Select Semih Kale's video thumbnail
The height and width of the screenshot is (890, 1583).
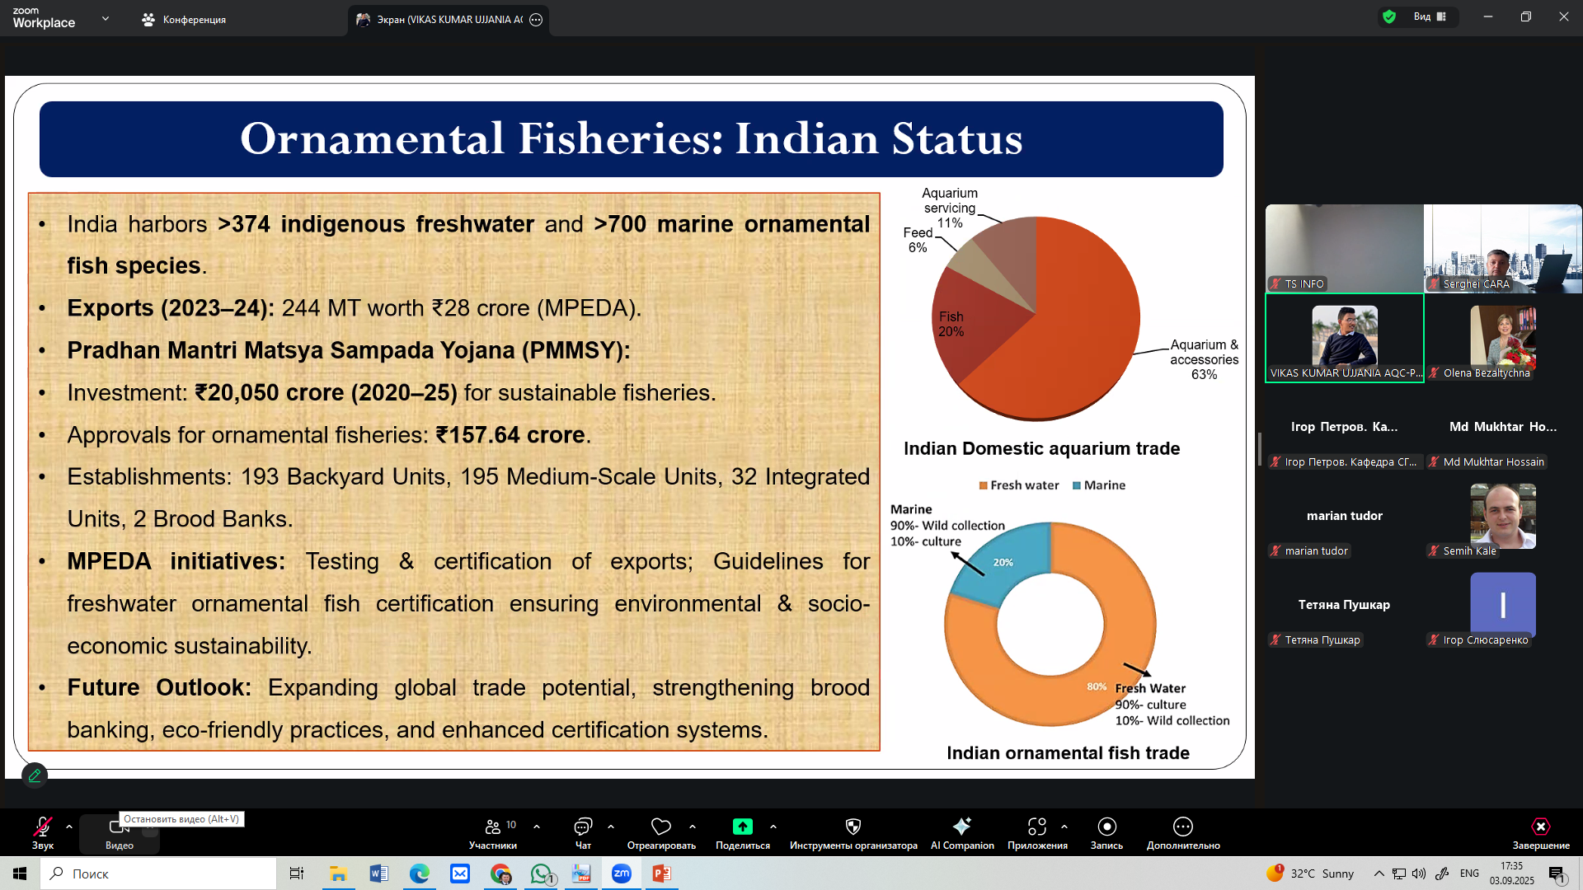1502,517
